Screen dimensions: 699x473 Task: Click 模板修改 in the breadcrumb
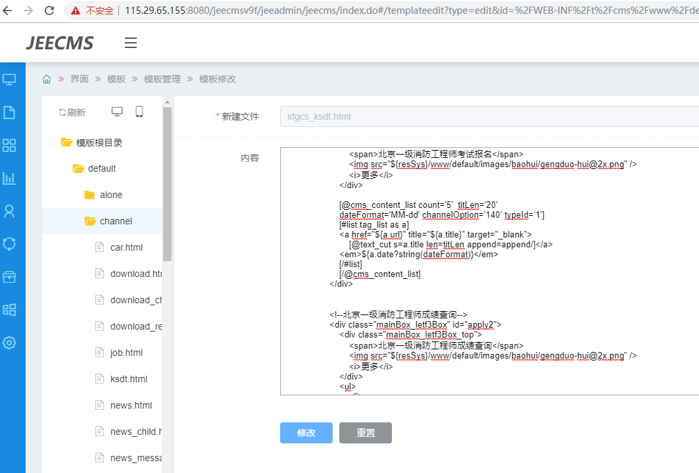(218, 80)
